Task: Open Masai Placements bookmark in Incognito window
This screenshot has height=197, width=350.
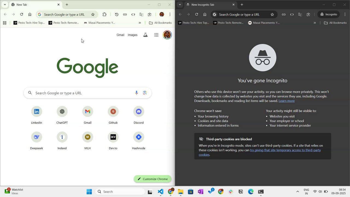Action: tap(264, 23)
